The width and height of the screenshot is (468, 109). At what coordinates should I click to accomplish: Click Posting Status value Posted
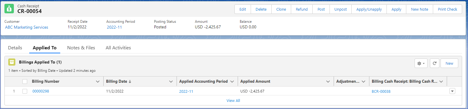click(x=160, y=27)
